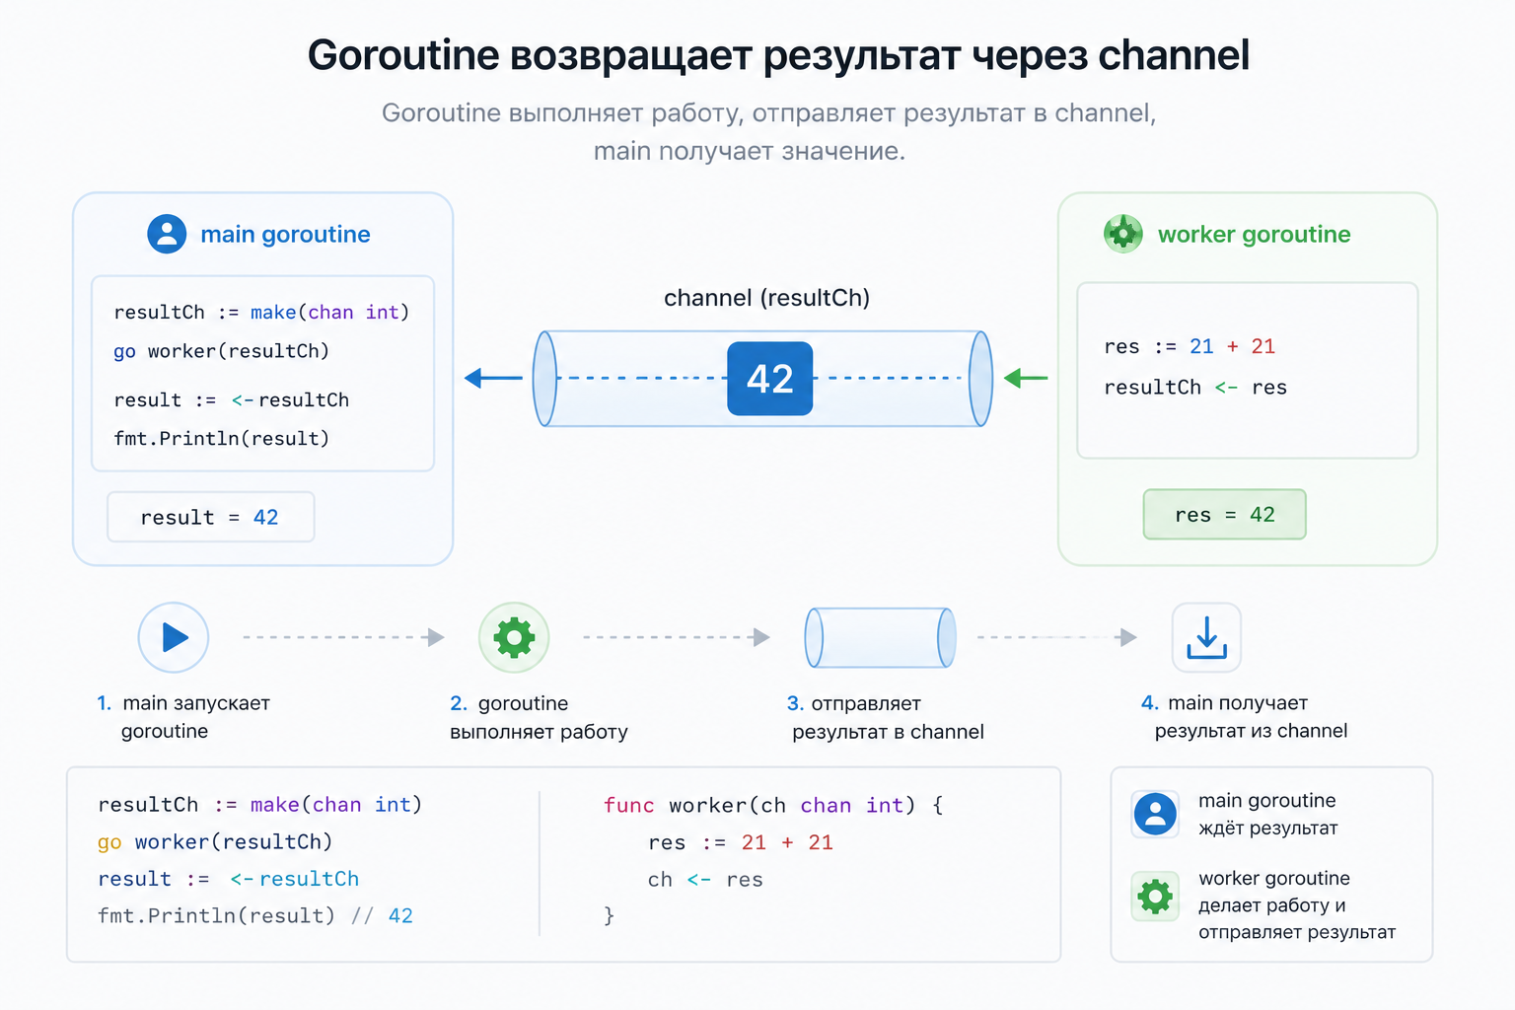The width and height of the screenshot is (1515, 1010).
Task: Click legend text 'main goroutine ждёт результат'
Action: pyautogui.click(x=1267, y=814)
